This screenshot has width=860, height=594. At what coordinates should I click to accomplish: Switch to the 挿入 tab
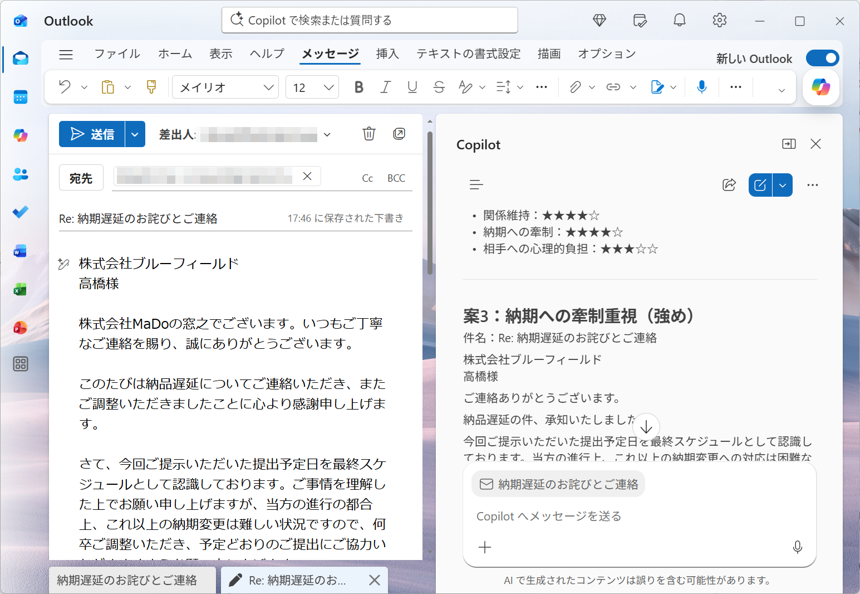coord(387,54)
